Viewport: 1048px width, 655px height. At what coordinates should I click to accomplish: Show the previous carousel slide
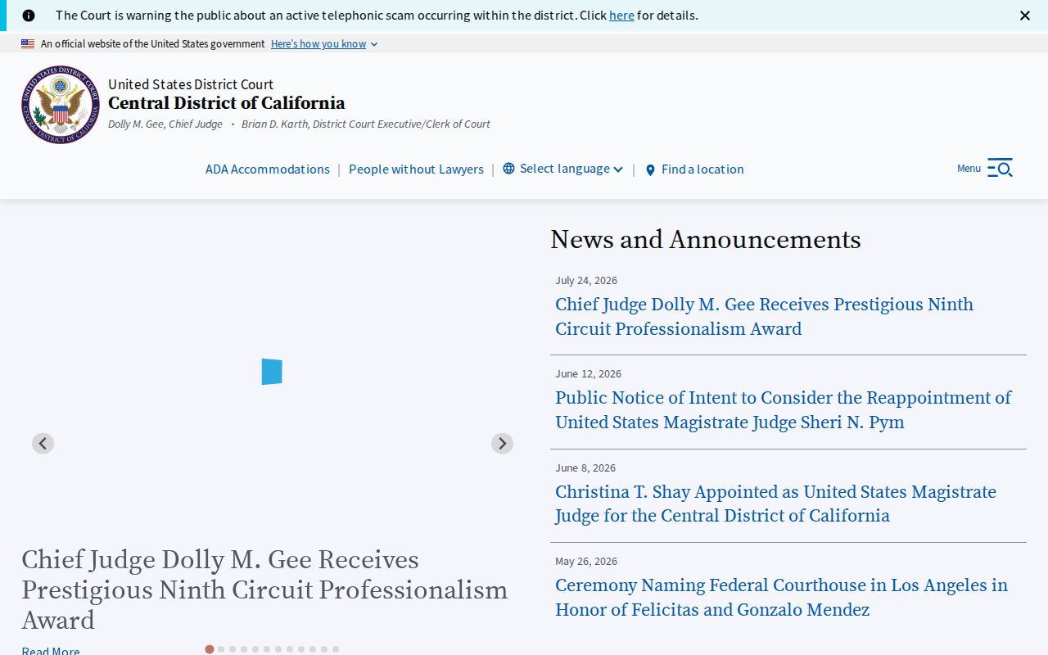coord(43,443)
